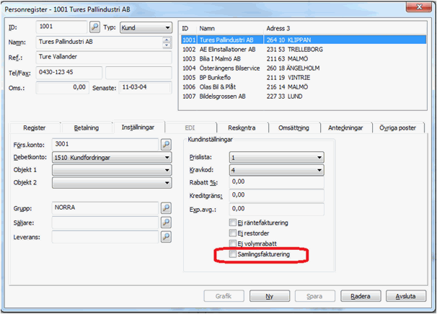Screen dimensions: 437x314
Task: Switch to the Betalning tab
Action: 87,127
